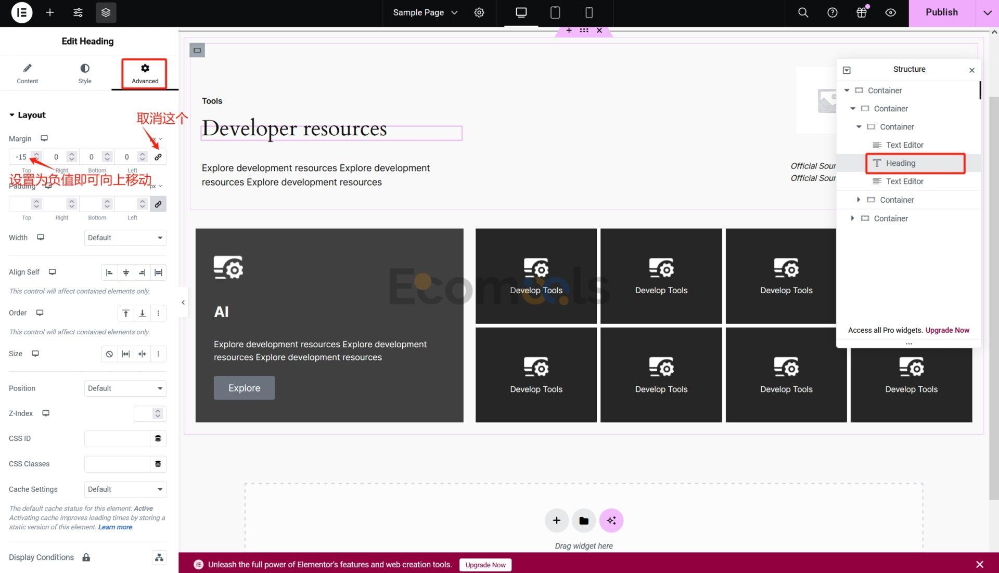Screen dimensions: 999x573
Task: Click the Margin Top input field
Action: (x=21, y=157)
